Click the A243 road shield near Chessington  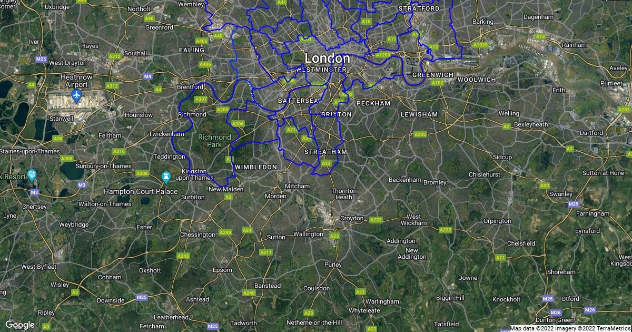[183, 256]
